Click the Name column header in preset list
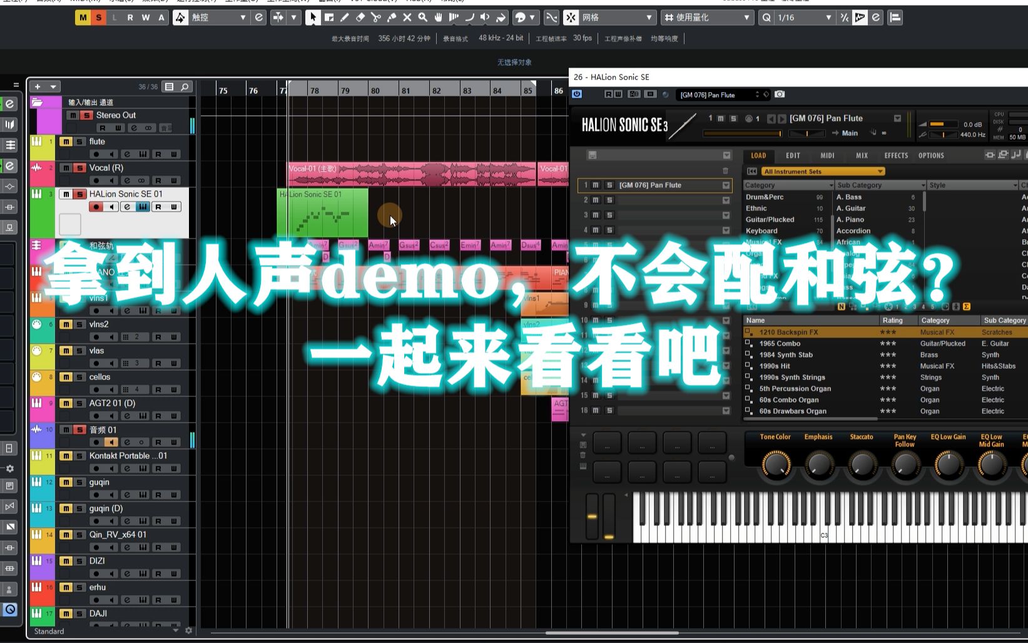 pyautogui.click(x=812, y=320)
